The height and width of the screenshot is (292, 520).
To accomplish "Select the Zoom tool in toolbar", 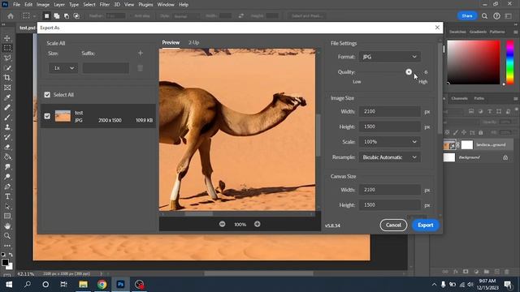I will pos(7,236).
